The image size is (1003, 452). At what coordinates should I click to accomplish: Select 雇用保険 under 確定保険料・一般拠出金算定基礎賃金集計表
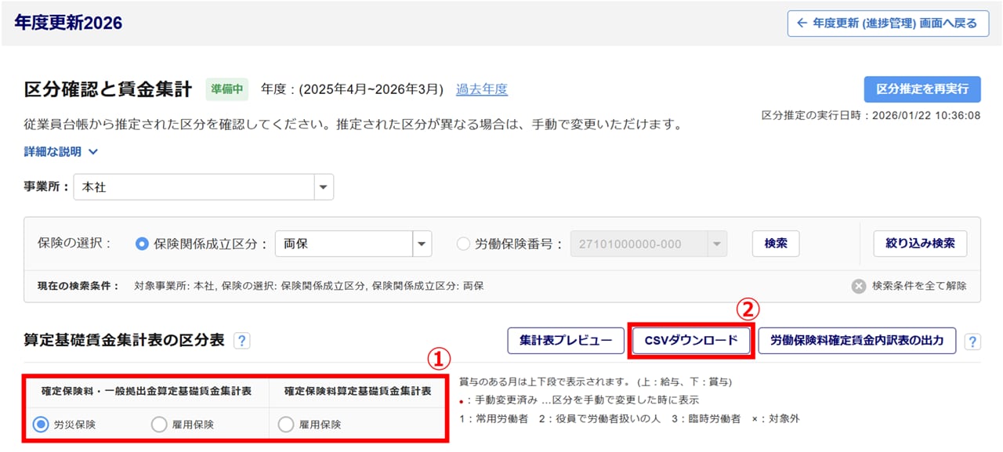[159, 425]
